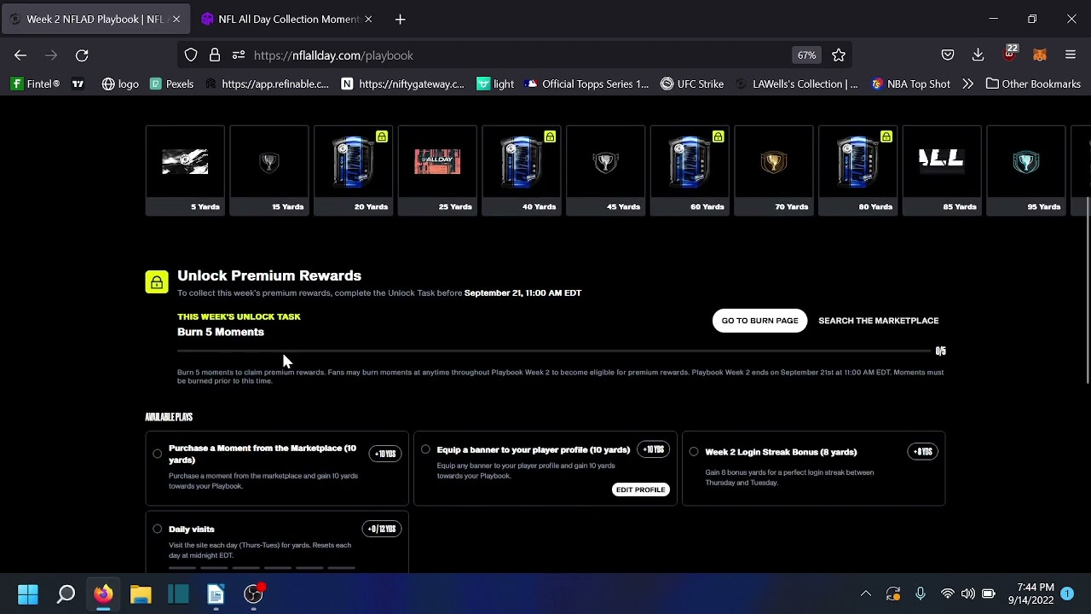Show more bookmarks overflow chevron
This screenshot has width=1091, height=614.
pyautogui.click(x=967, y=84)
